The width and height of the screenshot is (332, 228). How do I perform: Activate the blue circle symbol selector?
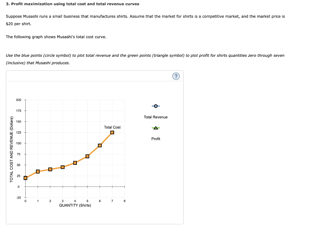(x=155, y=106)
